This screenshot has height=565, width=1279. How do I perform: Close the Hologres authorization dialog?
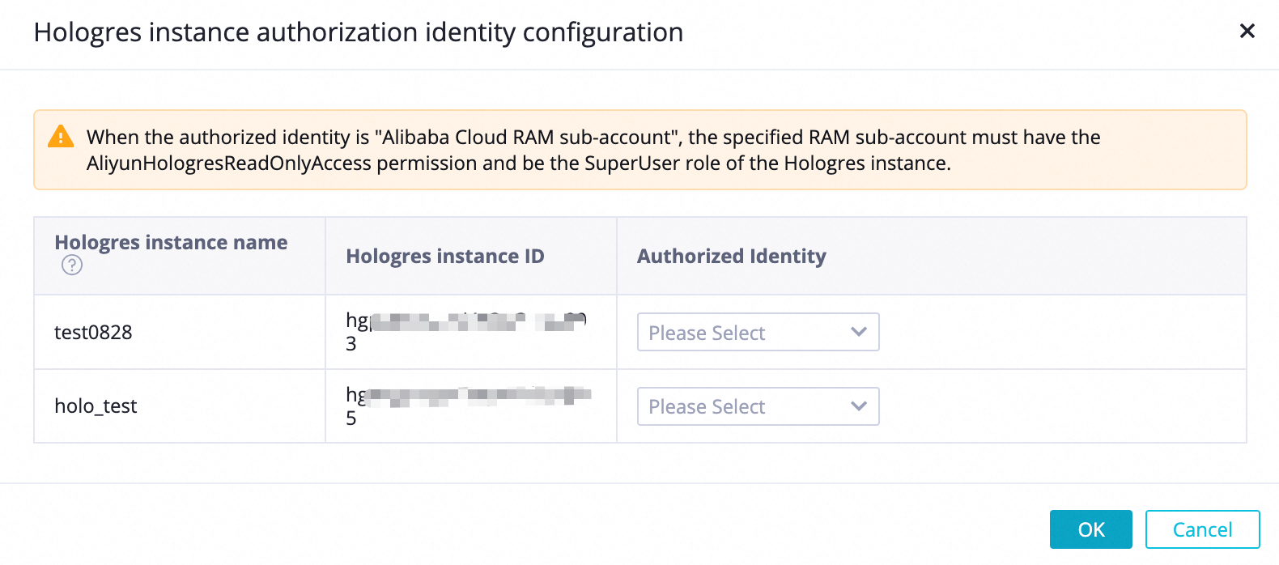pos(1247,32)
